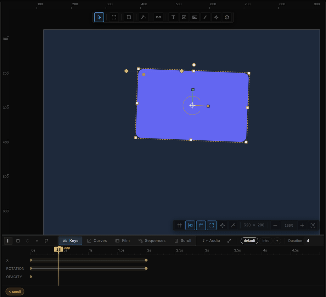Click the corner radius dot inside shape
The height and width of the screenshot is (297, 326).
click(x=144, y=75)
